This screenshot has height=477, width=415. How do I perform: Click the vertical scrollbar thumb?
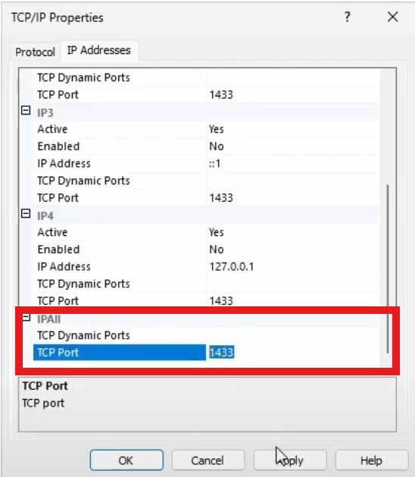click(x=388, y=269)
